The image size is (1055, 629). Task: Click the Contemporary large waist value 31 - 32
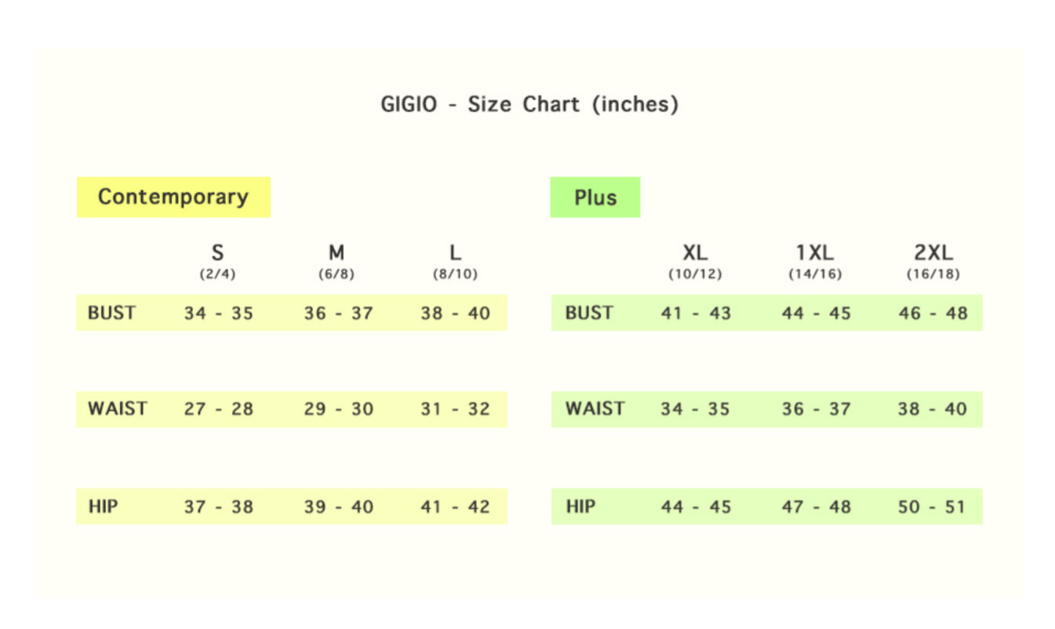click(455, 409)
